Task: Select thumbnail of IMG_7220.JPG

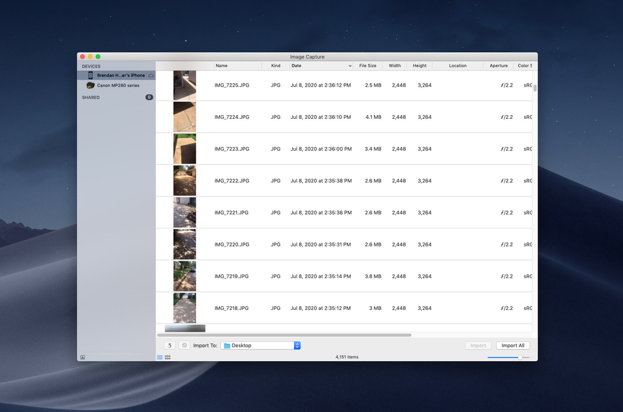Action: (x=185, y=245)
